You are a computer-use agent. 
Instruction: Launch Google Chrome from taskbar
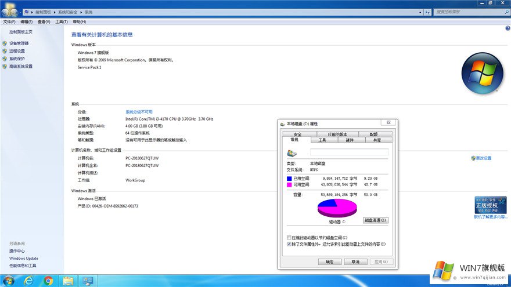pos(48,281)
